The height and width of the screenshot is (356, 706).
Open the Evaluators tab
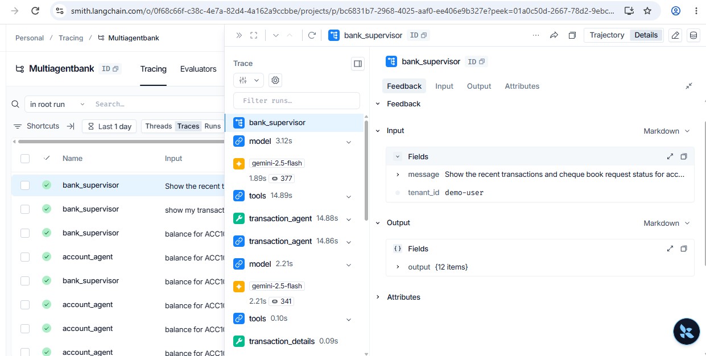199,69
